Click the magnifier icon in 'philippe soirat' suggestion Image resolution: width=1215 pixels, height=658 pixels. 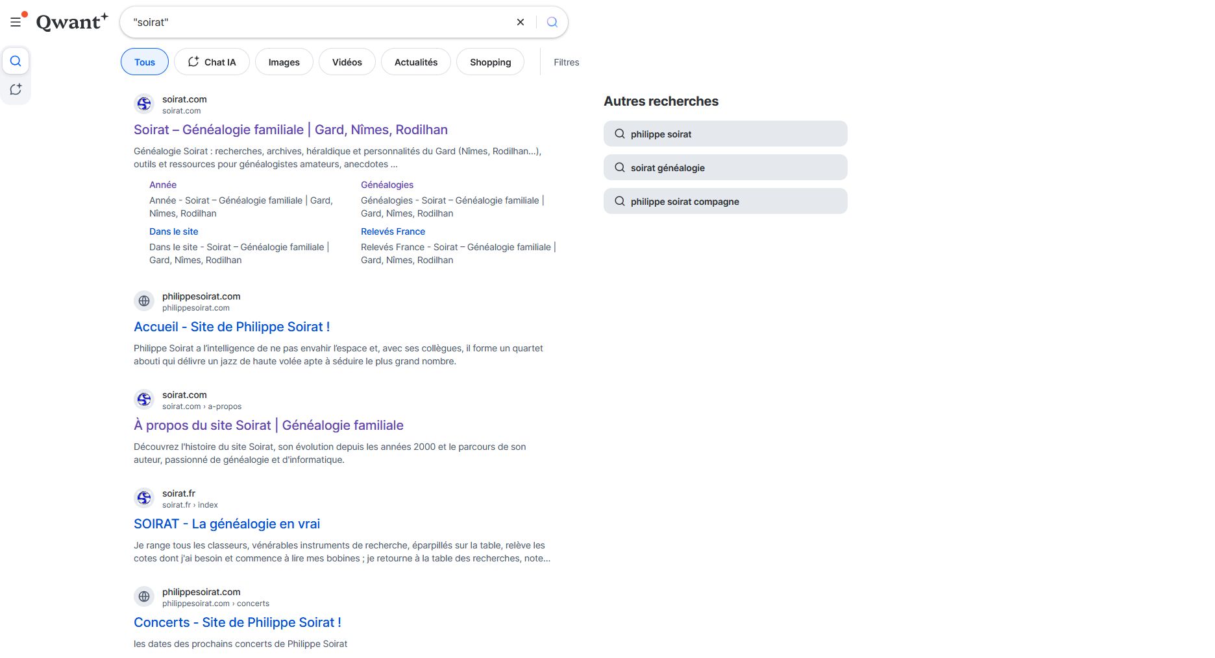click(x=620, y=134)
